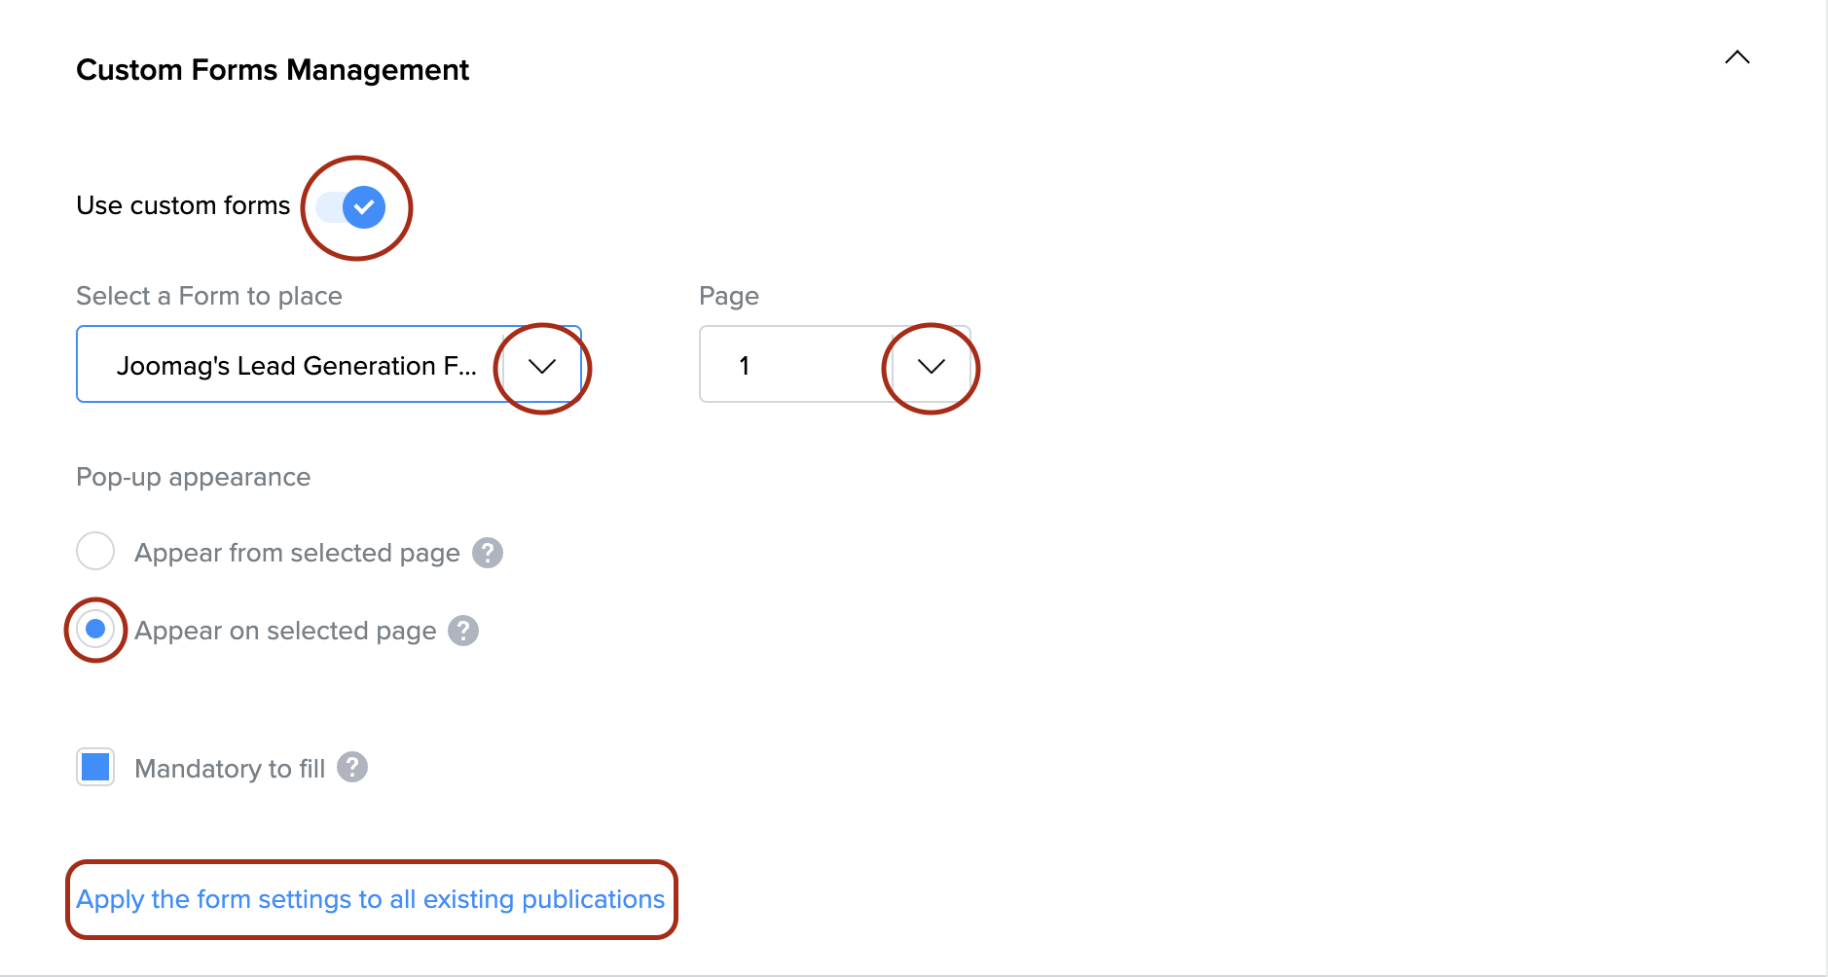This screenshot has height=977, width=1828.
Task: Click the Mandatory to fill label text
Action: click(x=230, y=769)
